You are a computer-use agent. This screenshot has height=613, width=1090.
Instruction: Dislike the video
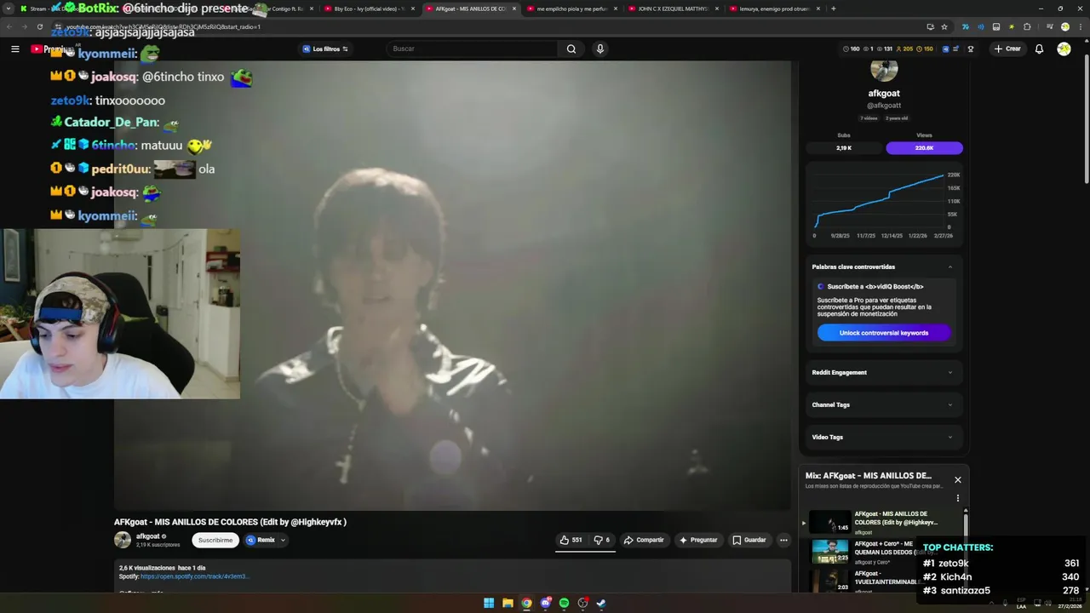pos(601,540)
